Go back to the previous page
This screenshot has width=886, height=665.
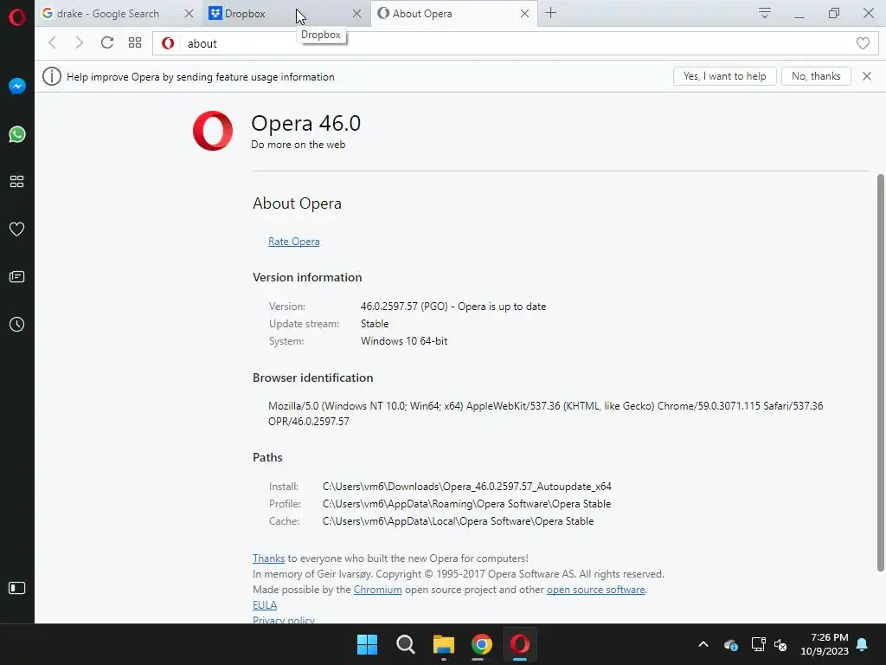(x=52, y=43)
